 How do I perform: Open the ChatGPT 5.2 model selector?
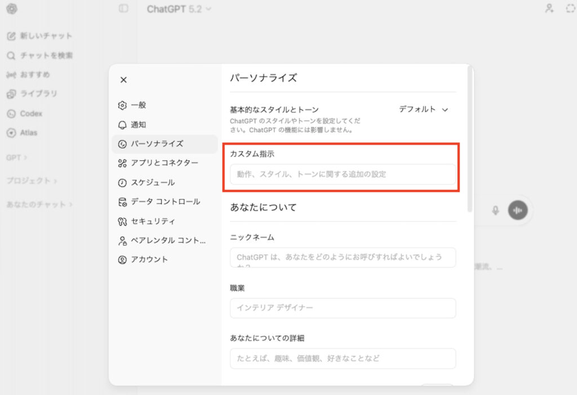point(179,9)
